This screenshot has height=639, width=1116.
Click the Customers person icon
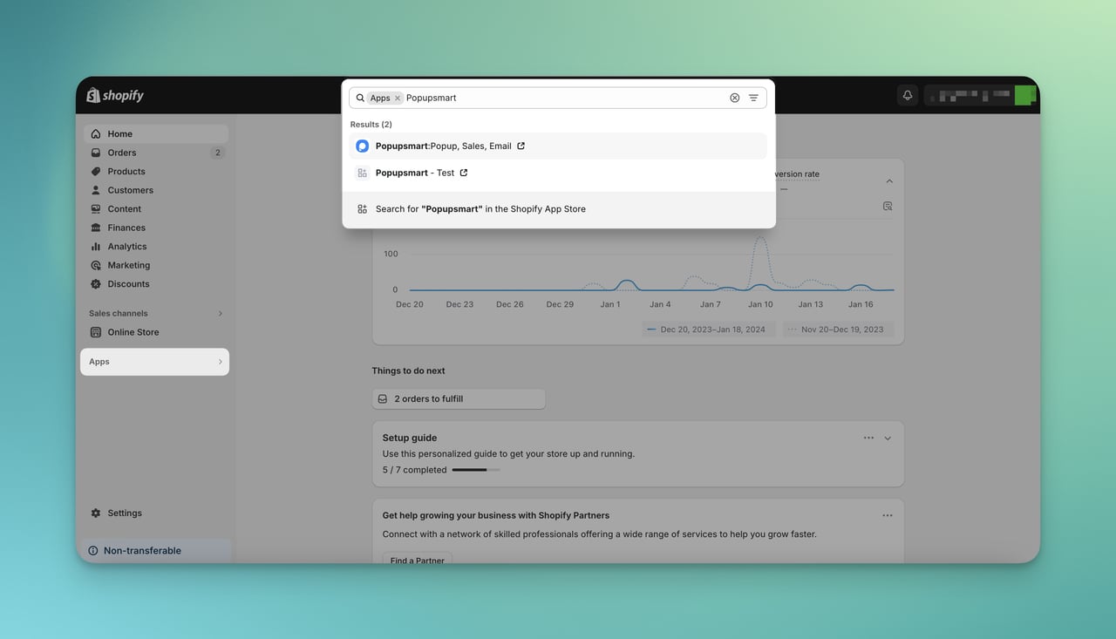(x=96, y=190)
